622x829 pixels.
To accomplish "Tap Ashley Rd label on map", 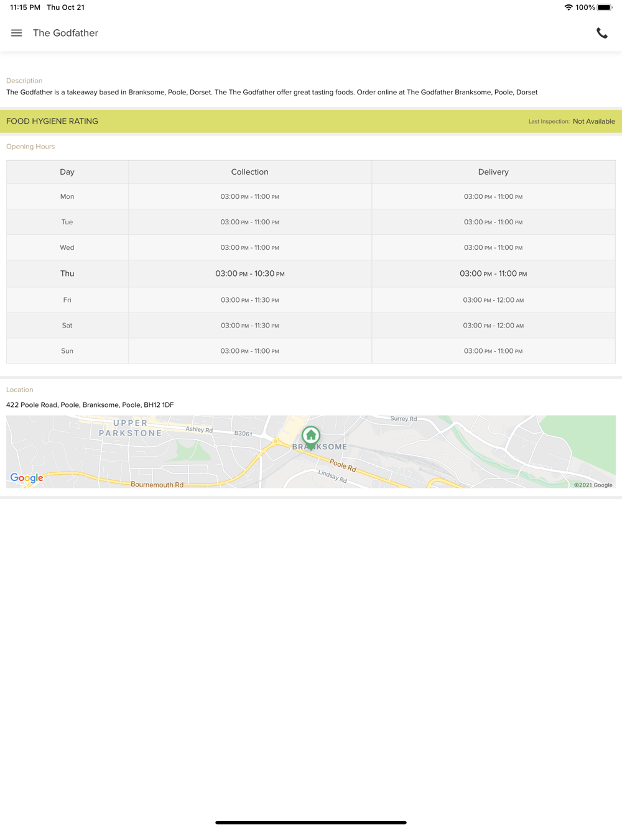I will tap(199, 429).
